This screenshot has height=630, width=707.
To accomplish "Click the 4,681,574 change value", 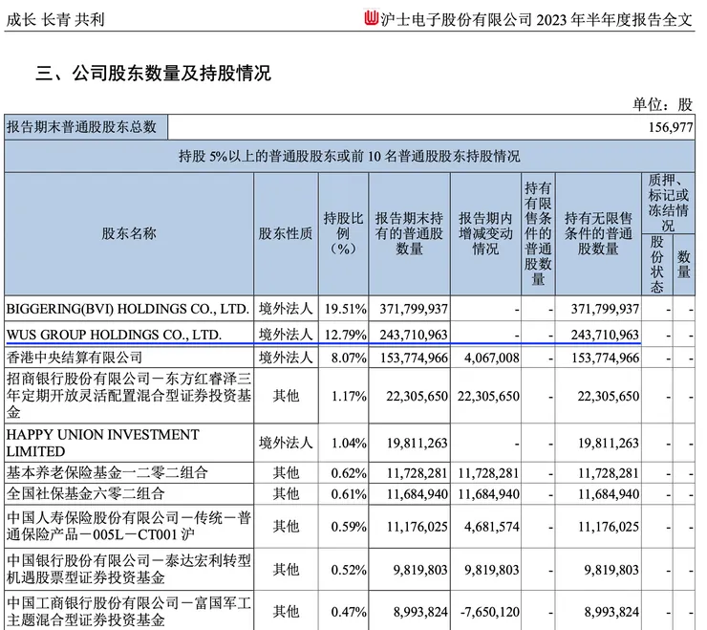I will pyautogui.click(x=491, y=527).
